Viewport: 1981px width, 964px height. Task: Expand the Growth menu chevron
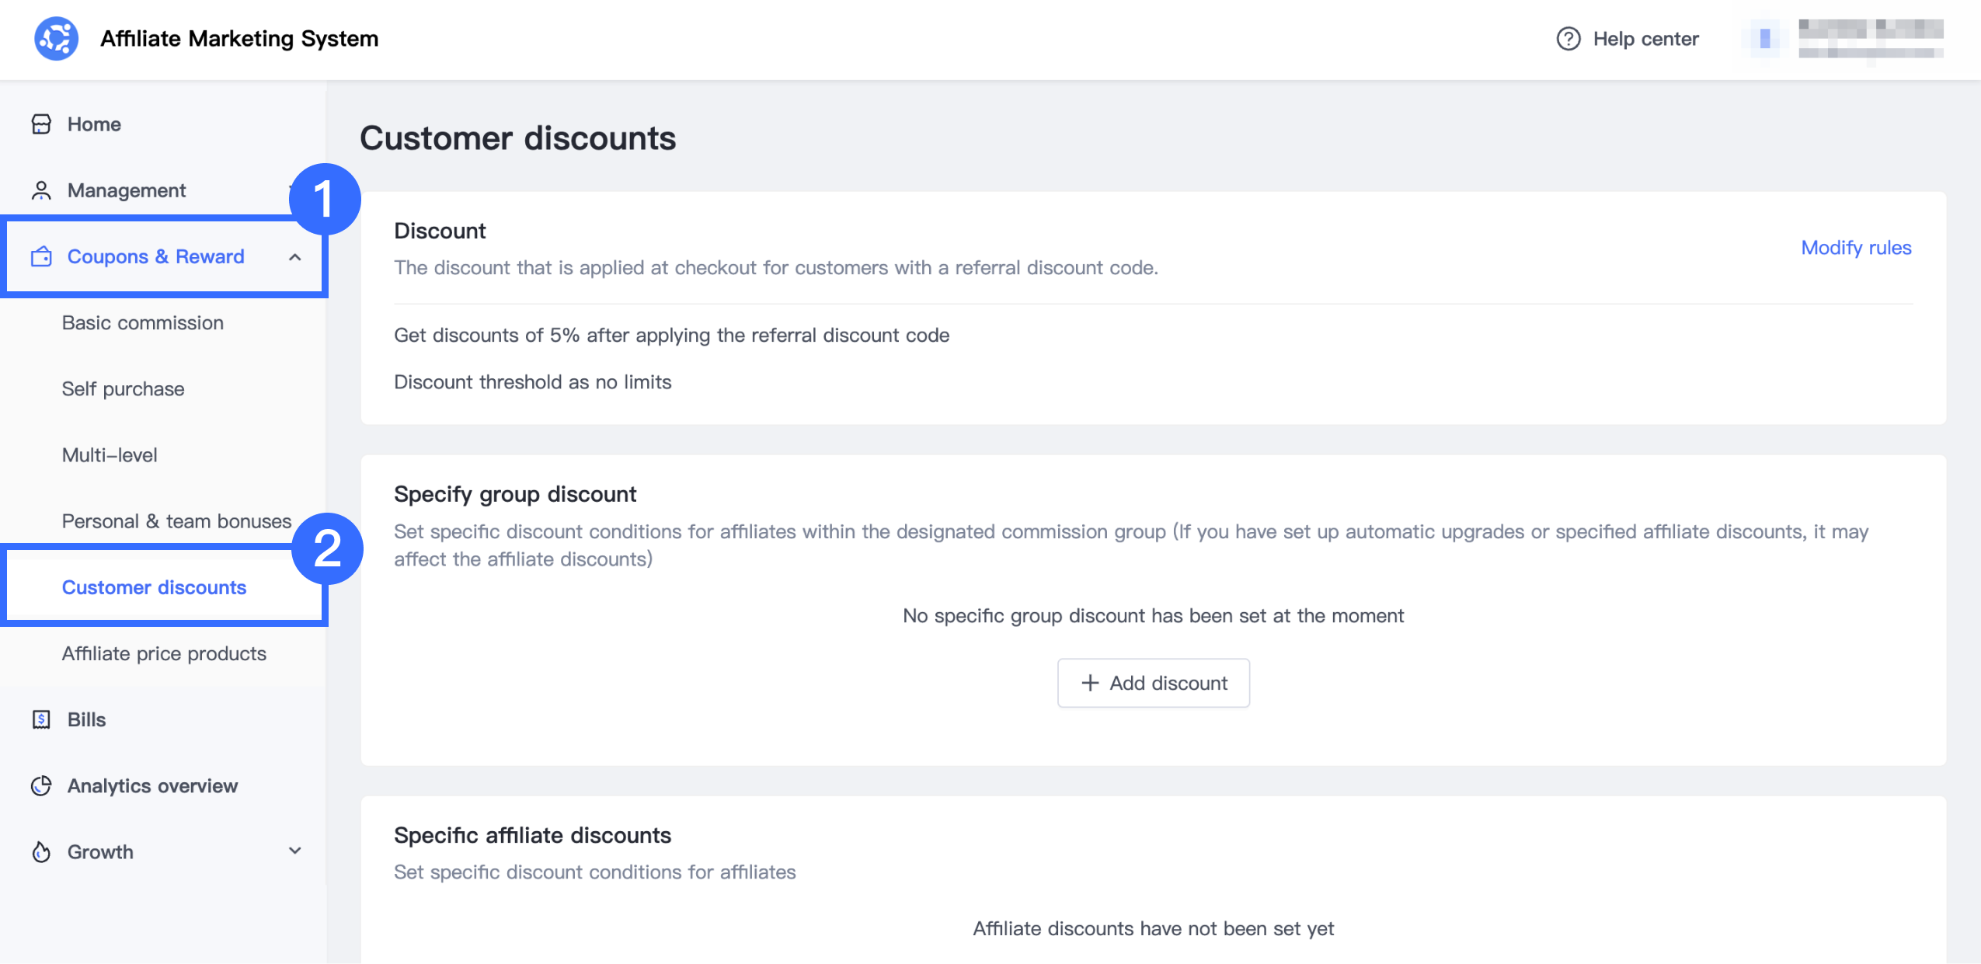tap(294, 851)
